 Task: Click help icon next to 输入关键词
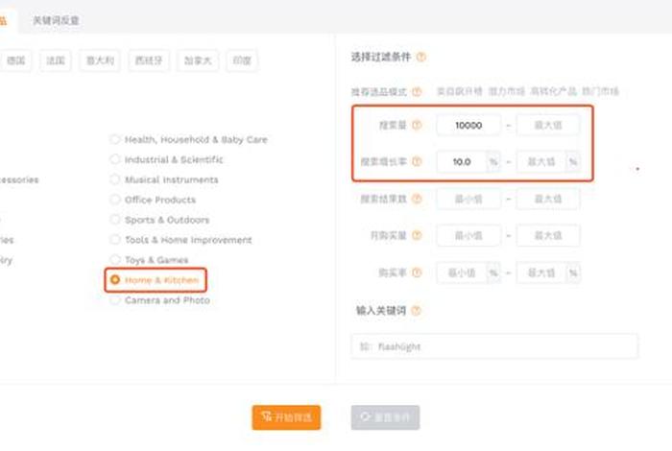(417, 311)
